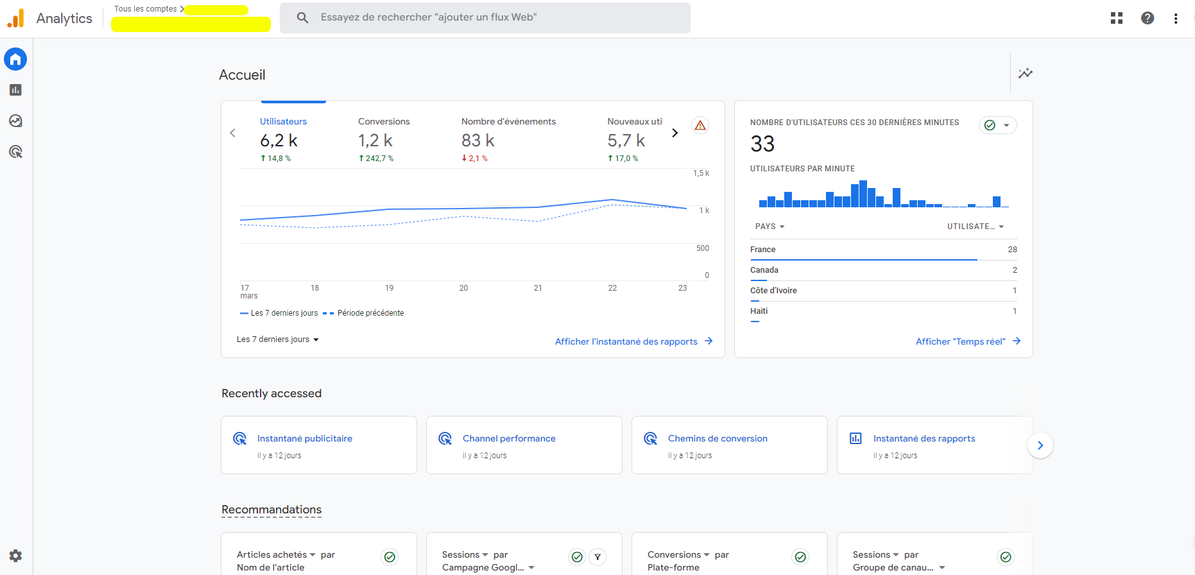Open the three-dot more options menu

1176,18
